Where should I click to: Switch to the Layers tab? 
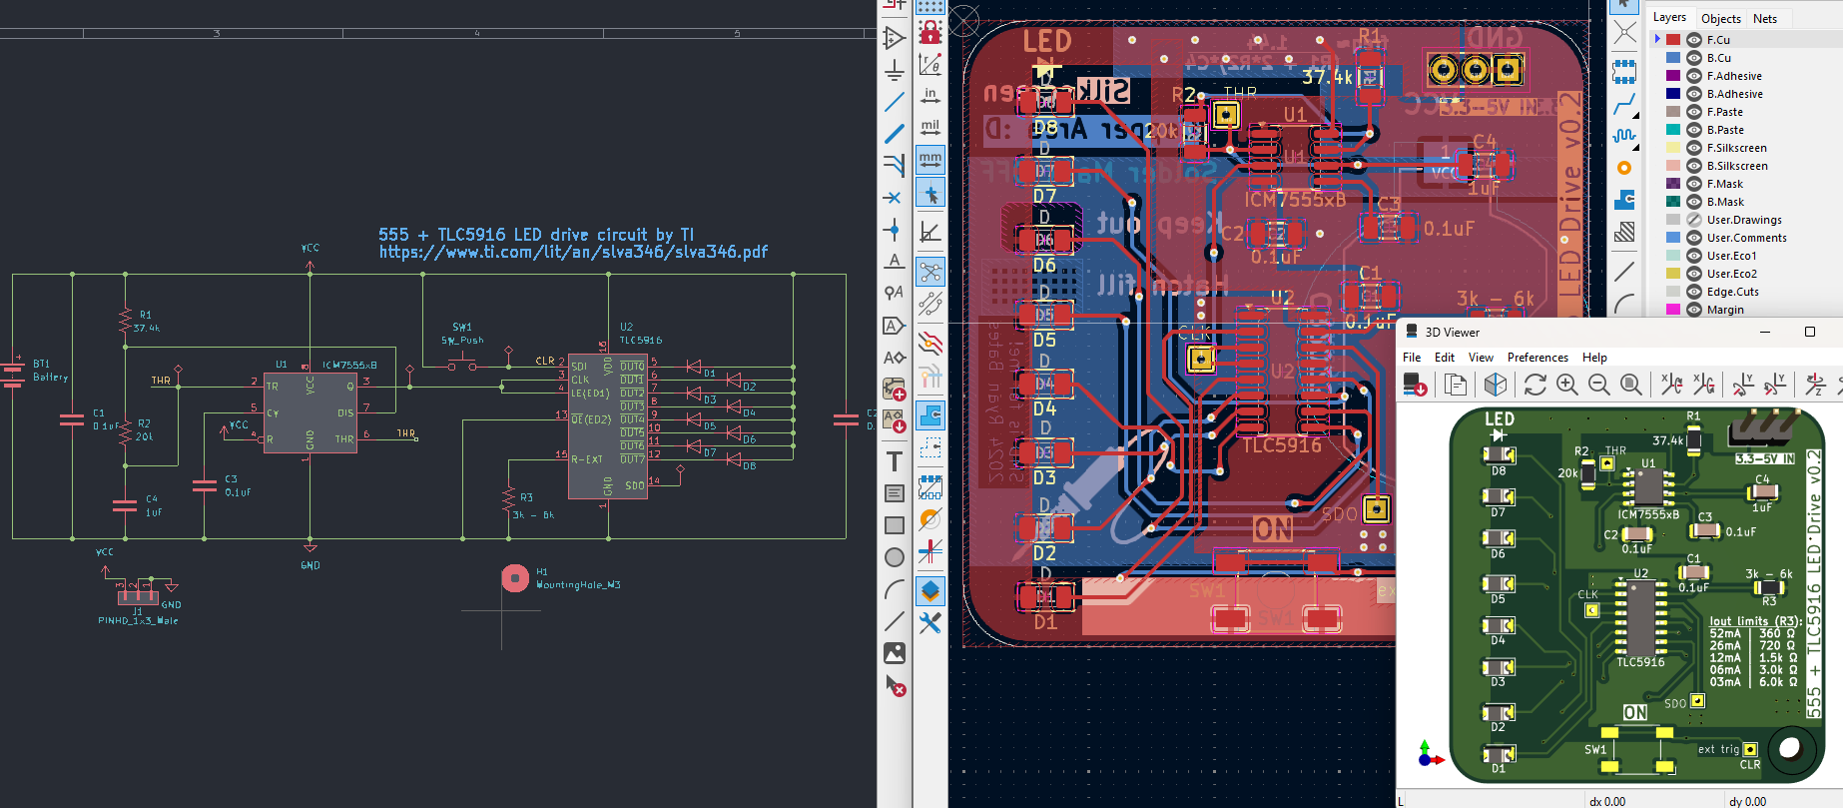1669,17
